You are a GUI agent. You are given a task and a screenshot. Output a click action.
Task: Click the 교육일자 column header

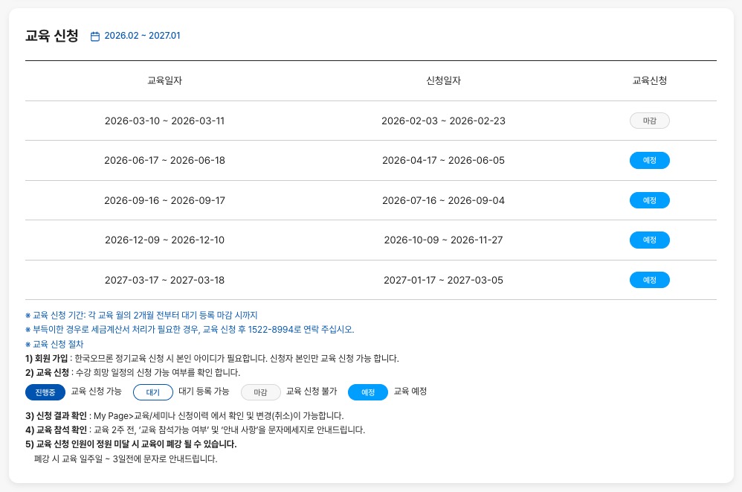164,80
